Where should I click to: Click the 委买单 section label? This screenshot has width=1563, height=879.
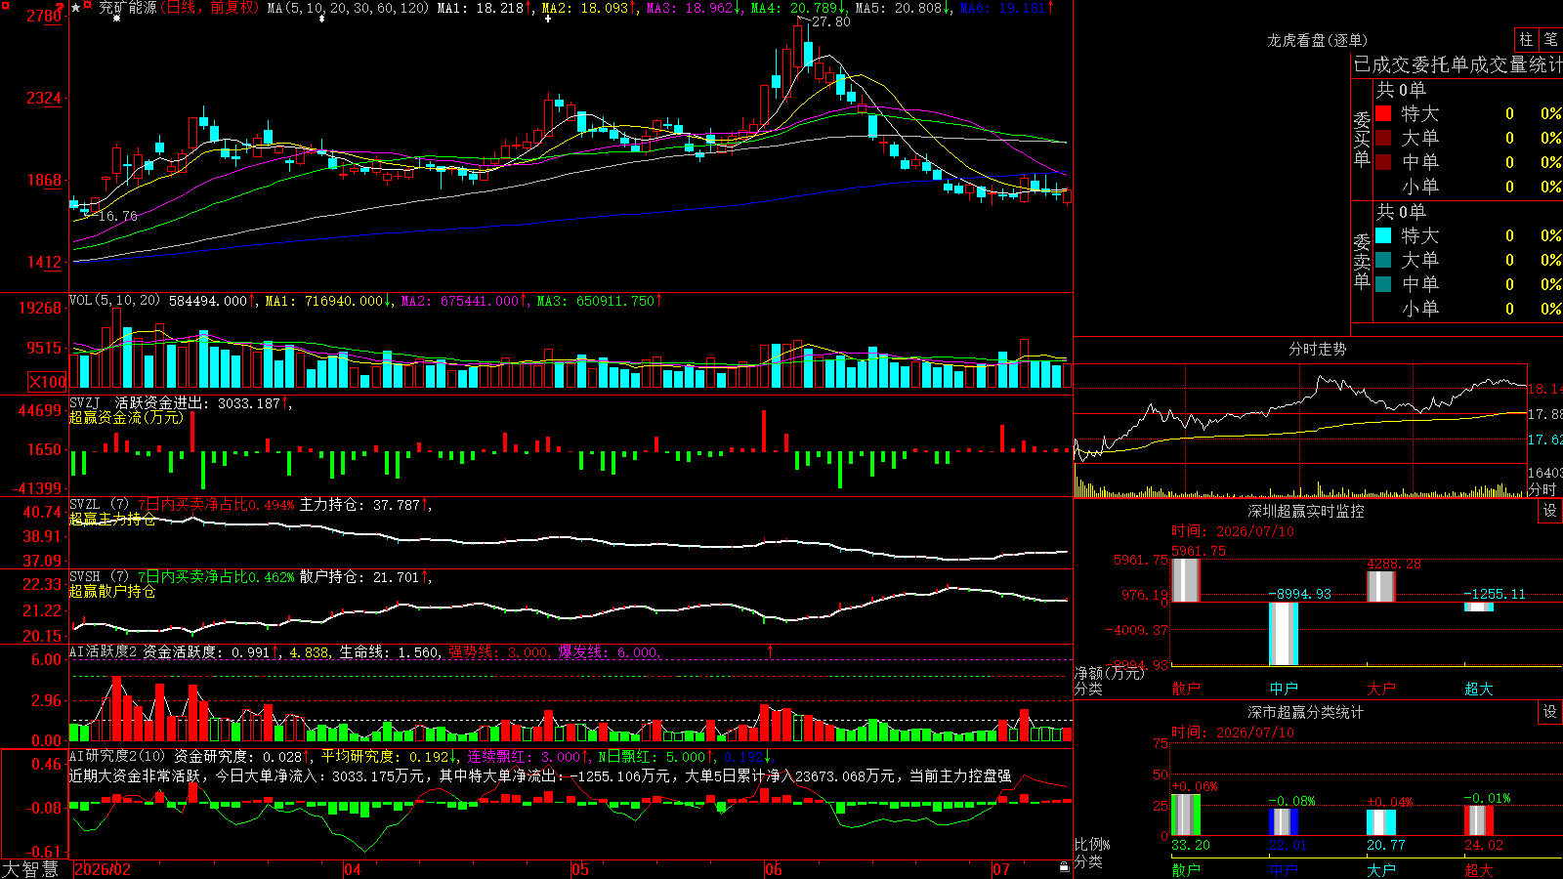pos(1362,139)
